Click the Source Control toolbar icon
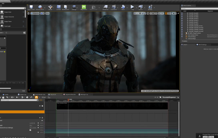218x138 pixels. coord(40,7)
